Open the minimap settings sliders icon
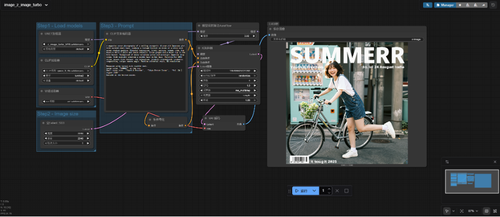500x217 pixels. click(447, 161)
